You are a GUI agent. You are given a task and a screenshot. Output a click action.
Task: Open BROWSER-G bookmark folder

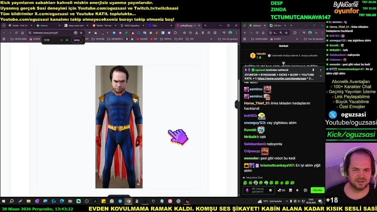115,39
